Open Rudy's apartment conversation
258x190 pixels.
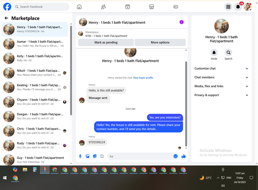tap(35, 145)
